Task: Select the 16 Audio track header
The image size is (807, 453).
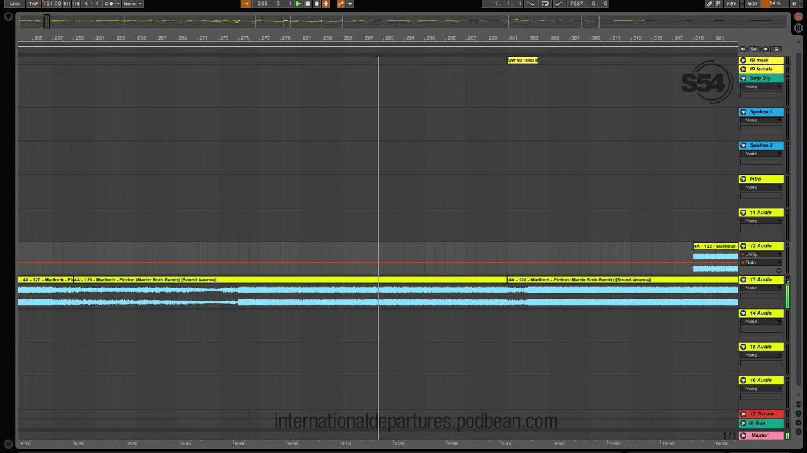Action: [761, 380]
